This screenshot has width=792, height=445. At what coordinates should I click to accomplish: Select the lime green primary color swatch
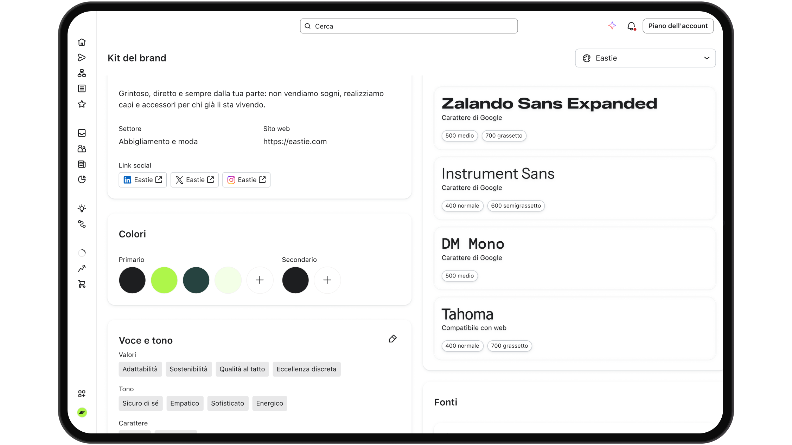click(x=164, y=280)
